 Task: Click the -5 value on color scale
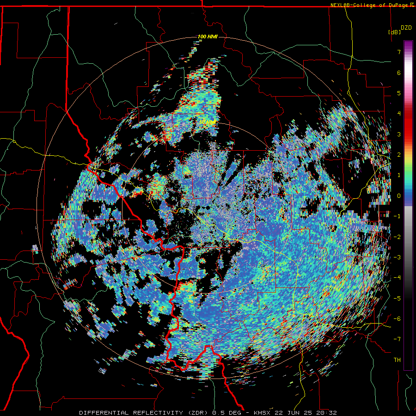click(x=397, y=299)
